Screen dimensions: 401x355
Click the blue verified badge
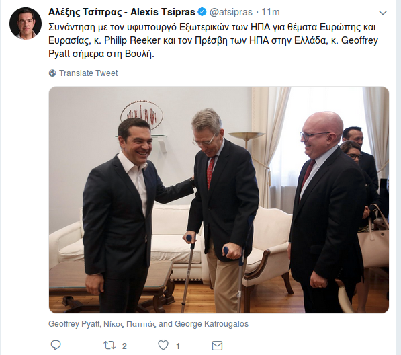pos(202,12)
